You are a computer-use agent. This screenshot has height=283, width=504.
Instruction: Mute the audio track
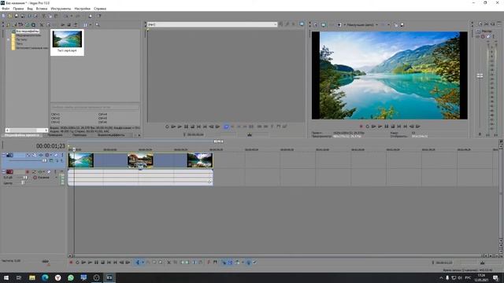point(49,172)
